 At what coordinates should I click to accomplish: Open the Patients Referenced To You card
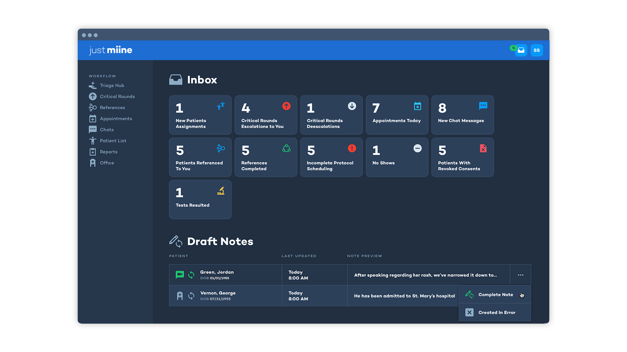click(201, 157)
